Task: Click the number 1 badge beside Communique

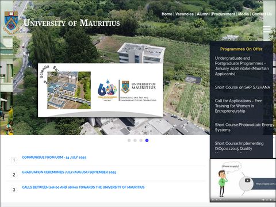Action: tap(14, 160)
